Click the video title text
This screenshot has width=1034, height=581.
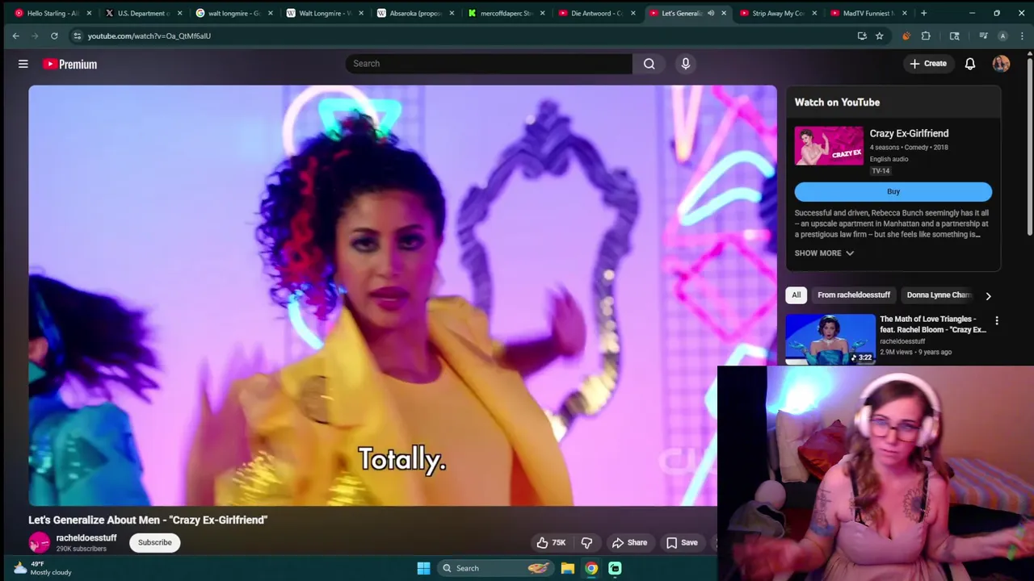tap(148, 520)
